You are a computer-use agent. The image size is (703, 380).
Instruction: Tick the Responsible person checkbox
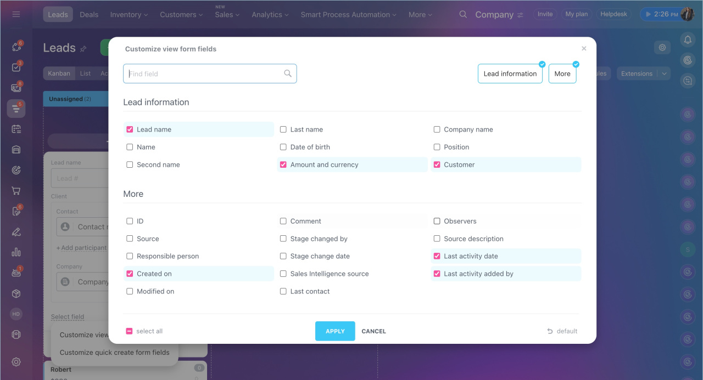click(x=130, y=256)
